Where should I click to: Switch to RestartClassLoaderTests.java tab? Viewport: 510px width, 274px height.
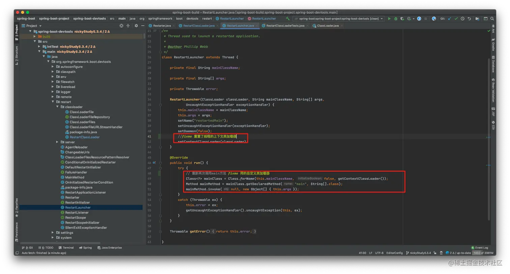point(285,26)
